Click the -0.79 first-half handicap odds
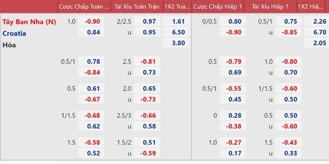The width and height of the screenshot is (329, 164). [x=234, y=61]
